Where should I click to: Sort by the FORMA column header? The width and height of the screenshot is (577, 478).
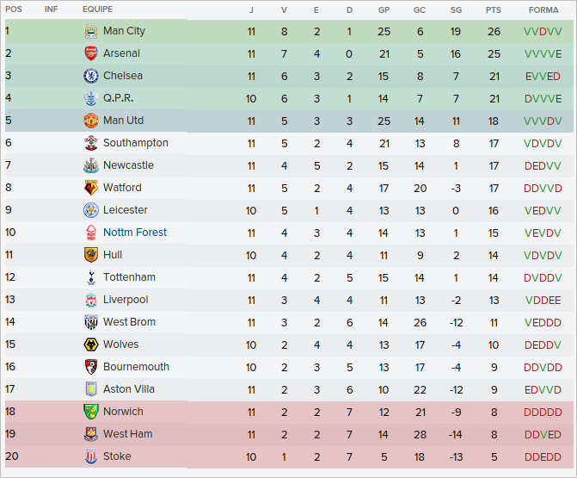(543, 9)
